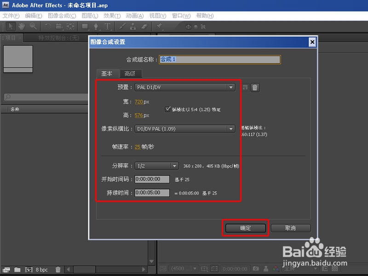368x276 pixels.
Task: Select the Clone Stamp tool
Action: [x=133, y=26]
